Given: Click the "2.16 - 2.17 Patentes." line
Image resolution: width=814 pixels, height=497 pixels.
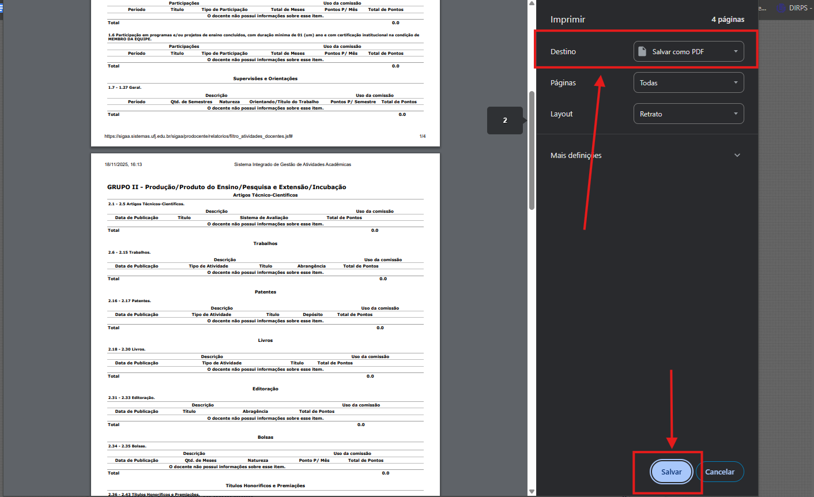Looking at the screenshot, I should click(x=129, y=301).
